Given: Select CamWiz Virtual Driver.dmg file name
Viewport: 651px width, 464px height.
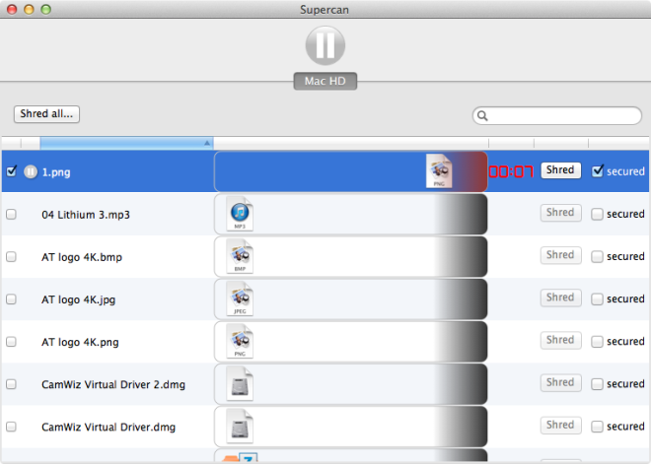Looking at the screenshot, I should (x=108, y=428).
